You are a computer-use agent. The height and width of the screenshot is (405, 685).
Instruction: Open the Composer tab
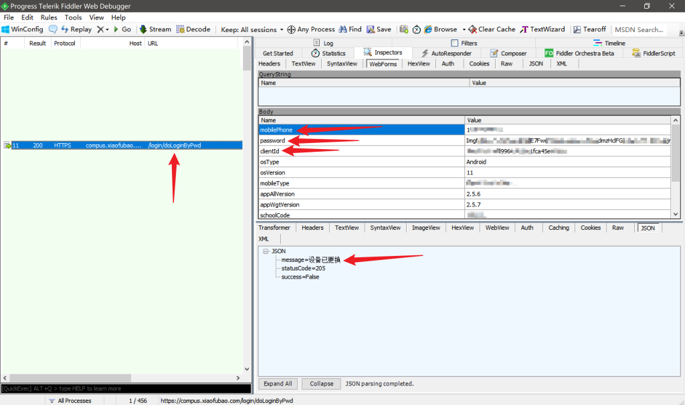click(508, 53)
